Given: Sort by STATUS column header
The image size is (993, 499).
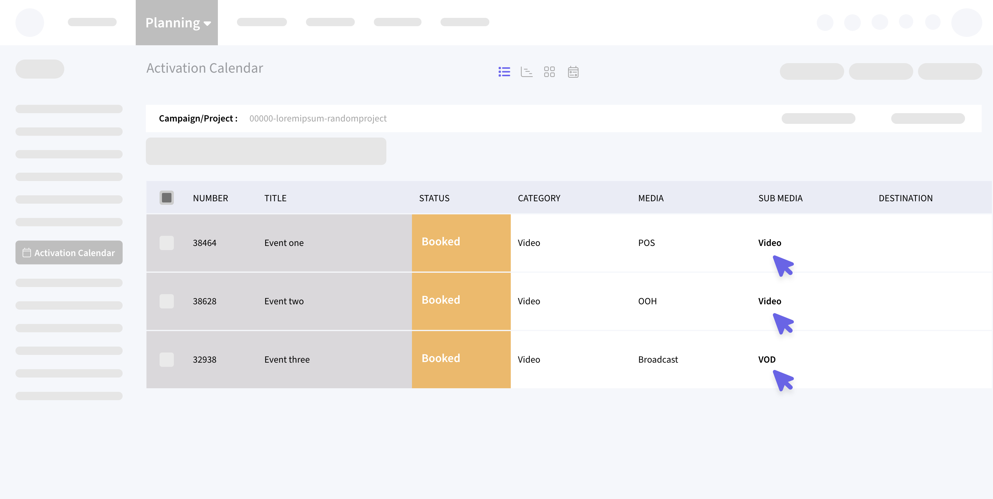Looking at the screenshot, I should [x=434, y=198].
